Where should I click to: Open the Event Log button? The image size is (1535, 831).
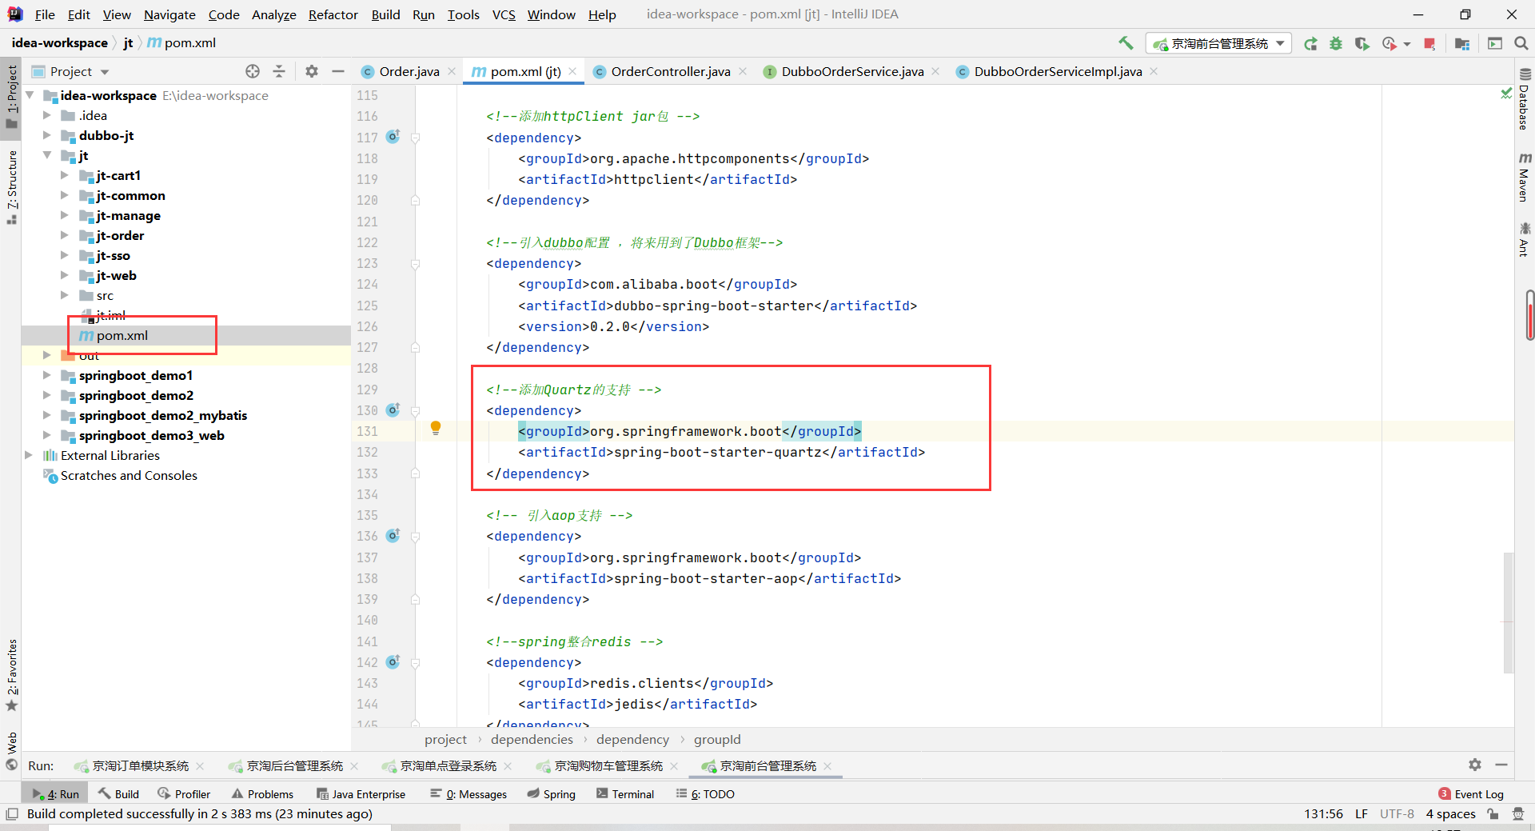pos(1471,794)
